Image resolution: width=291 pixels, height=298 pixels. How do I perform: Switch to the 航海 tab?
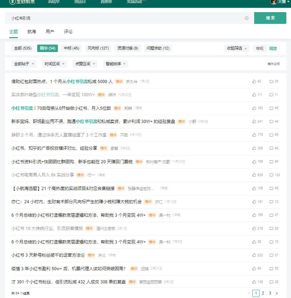[31, 32]
